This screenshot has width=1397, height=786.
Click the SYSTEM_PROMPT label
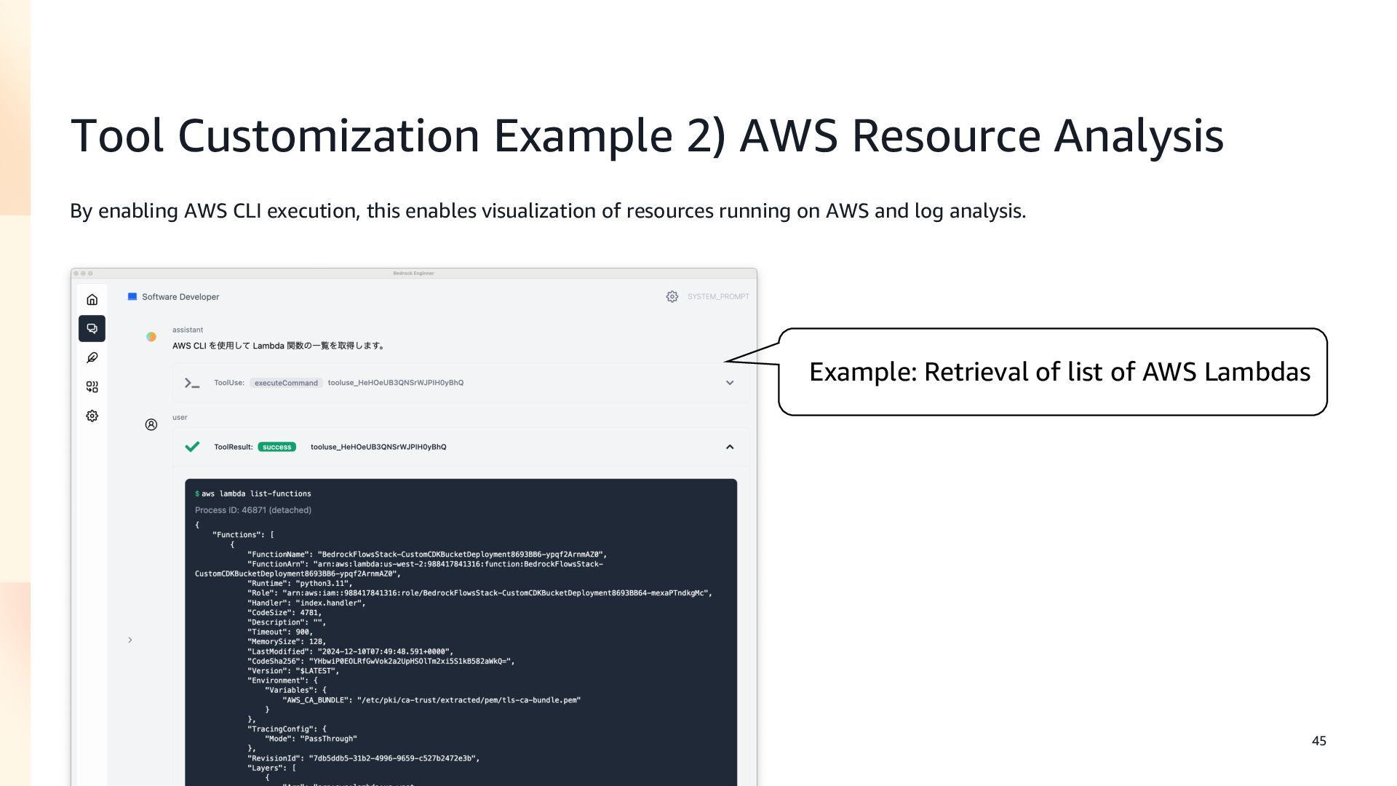point(718,297)
